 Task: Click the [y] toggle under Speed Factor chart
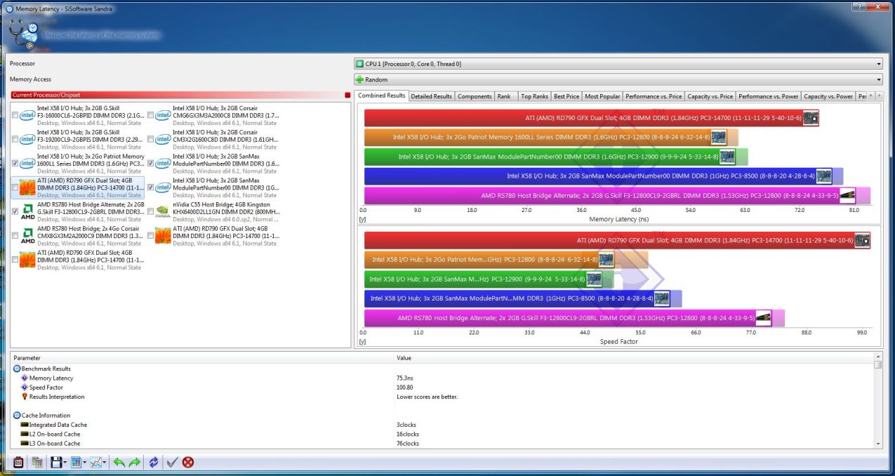362,342
